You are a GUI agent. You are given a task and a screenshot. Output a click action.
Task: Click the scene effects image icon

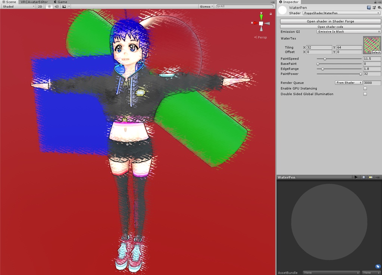[64, 7]
